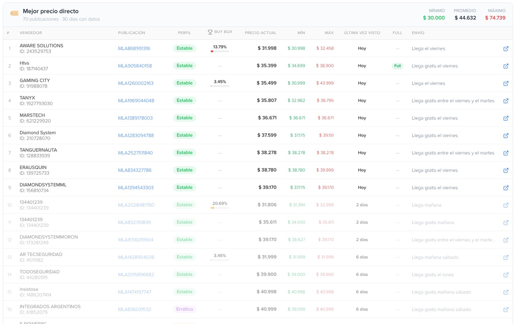The image size is (518, 324).
Task: Click the Full badge in Htvs row
Action: pyautogui.click(x=397, y=66)
